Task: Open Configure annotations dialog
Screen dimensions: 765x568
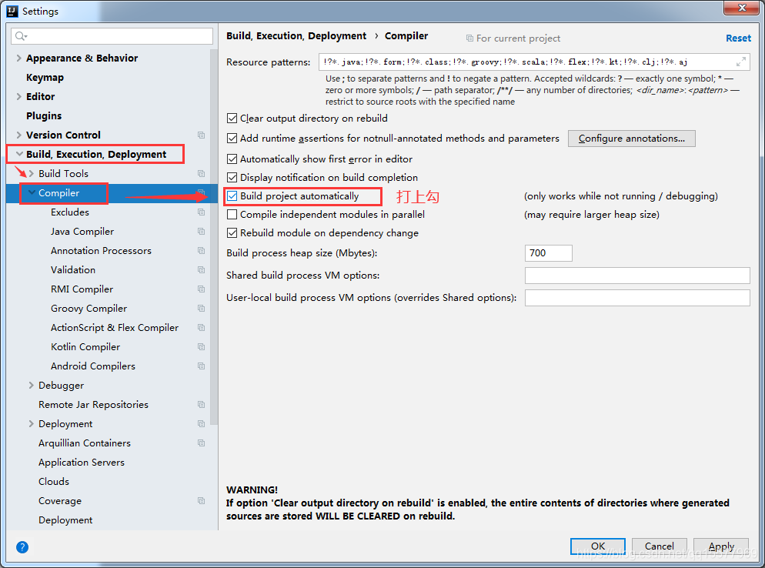Action: tap(631, 139)
